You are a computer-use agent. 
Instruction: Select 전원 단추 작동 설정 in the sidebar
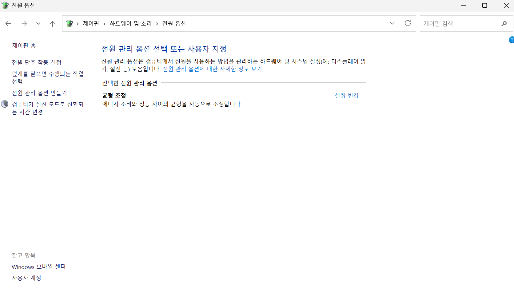click(36, 62)
